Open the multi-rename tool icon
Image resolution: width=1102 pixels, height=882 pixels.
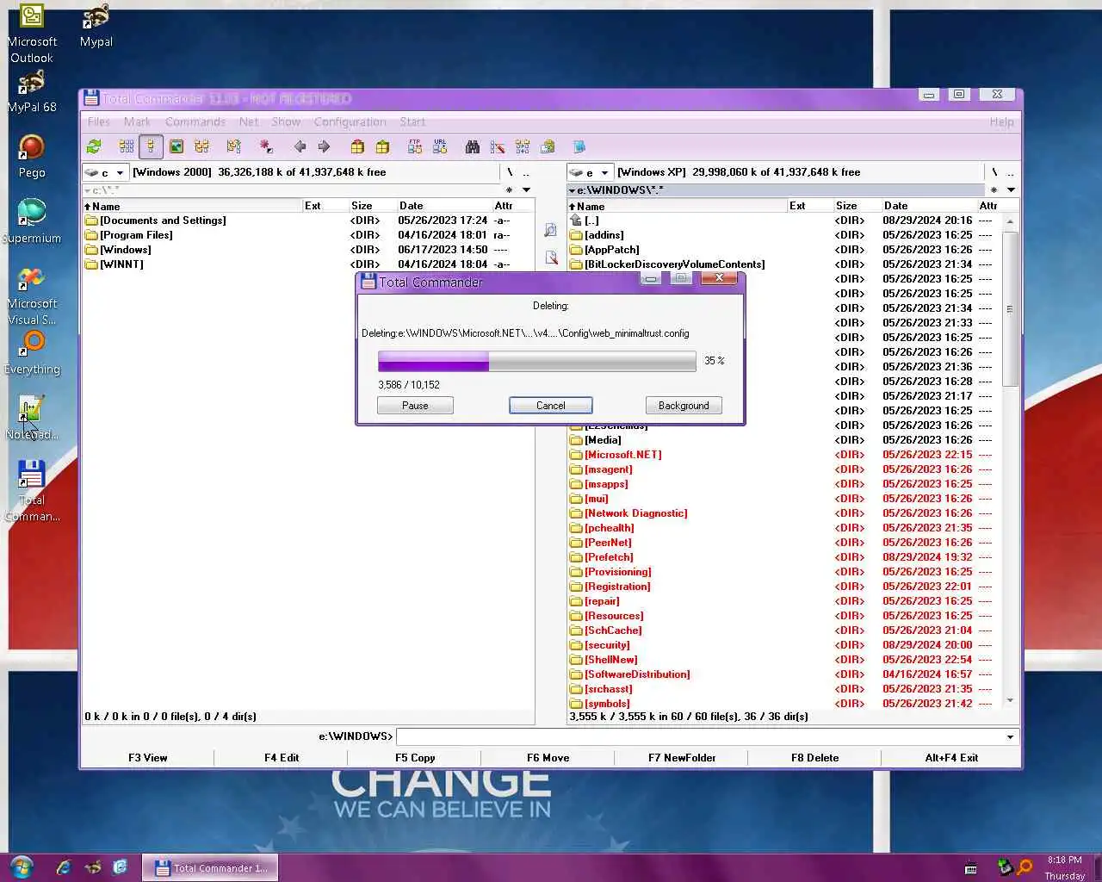[x=498, y=147]
